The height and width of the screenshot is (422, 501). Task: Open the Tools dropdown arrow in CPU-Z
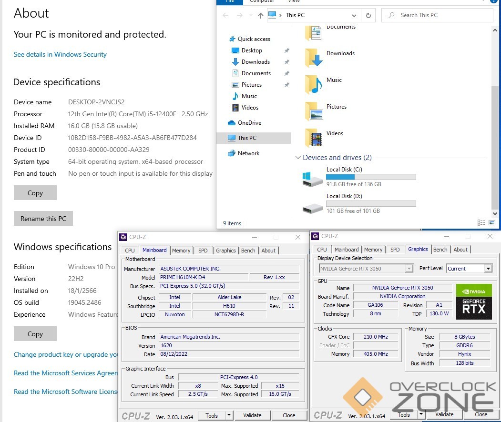229,415
